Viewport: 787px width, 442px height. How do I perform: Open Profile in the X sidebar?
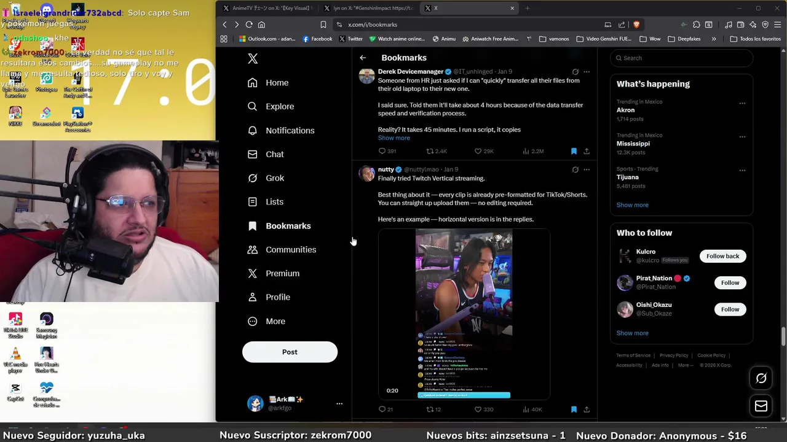coord(269,297)
